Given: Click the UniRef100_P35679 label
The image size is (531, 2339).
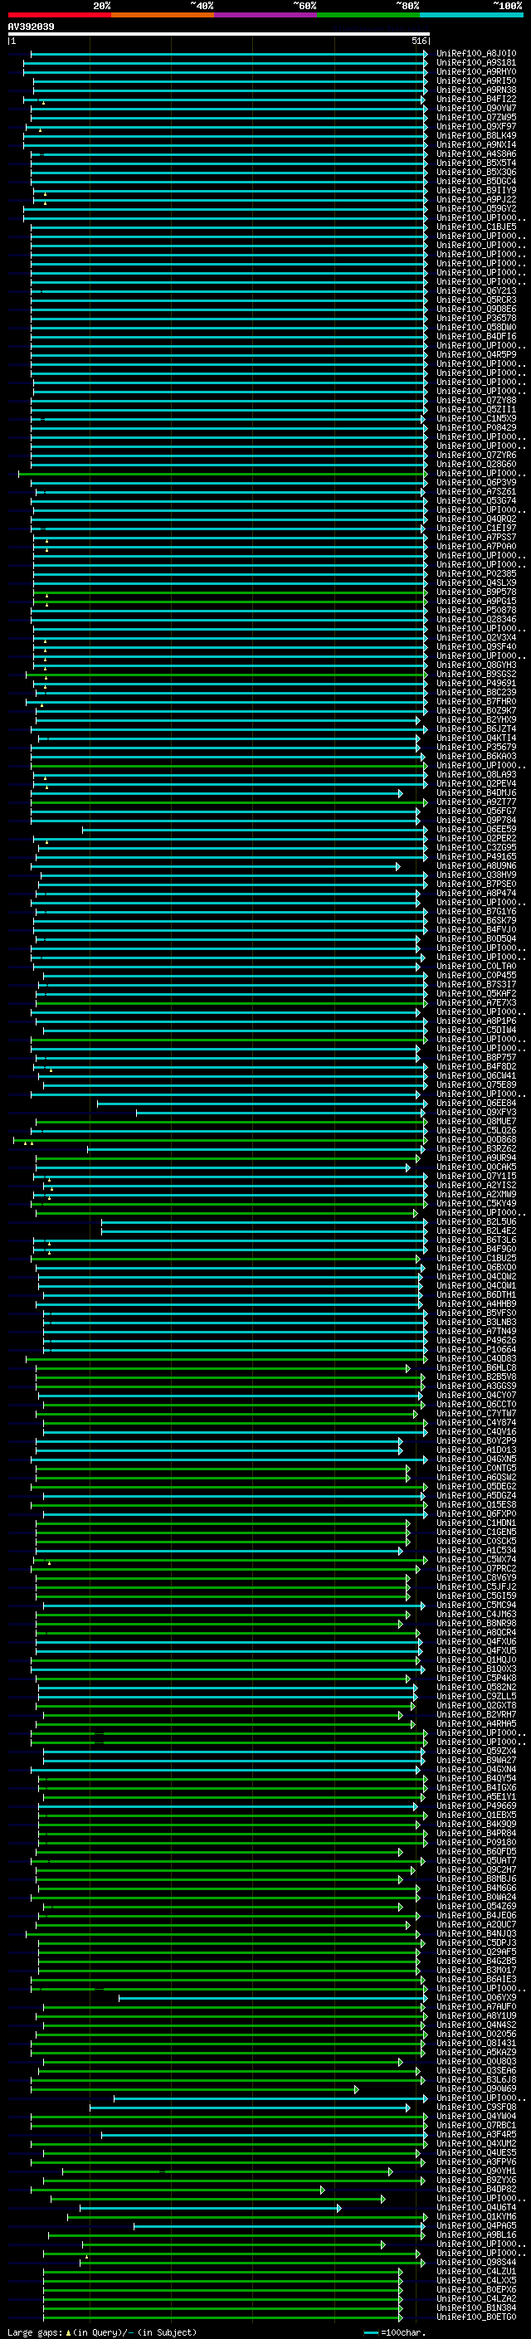Looking at the screenshot, I should pos(476,748).
